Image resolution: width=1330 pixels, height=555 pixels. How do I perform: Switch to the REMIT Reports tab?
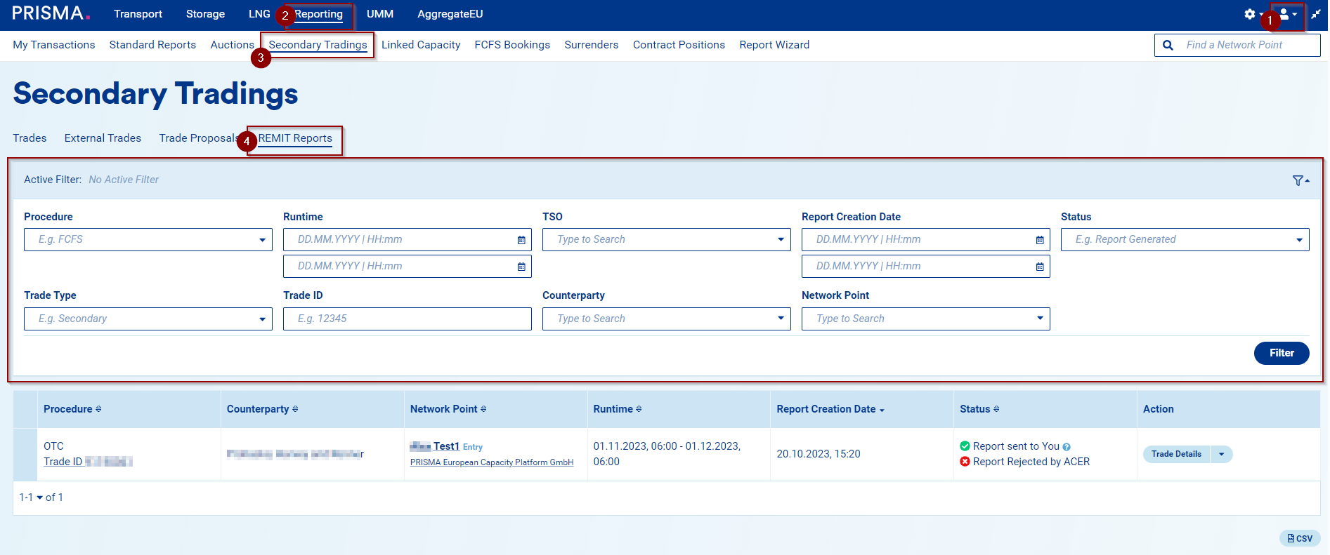coord(295,138)
